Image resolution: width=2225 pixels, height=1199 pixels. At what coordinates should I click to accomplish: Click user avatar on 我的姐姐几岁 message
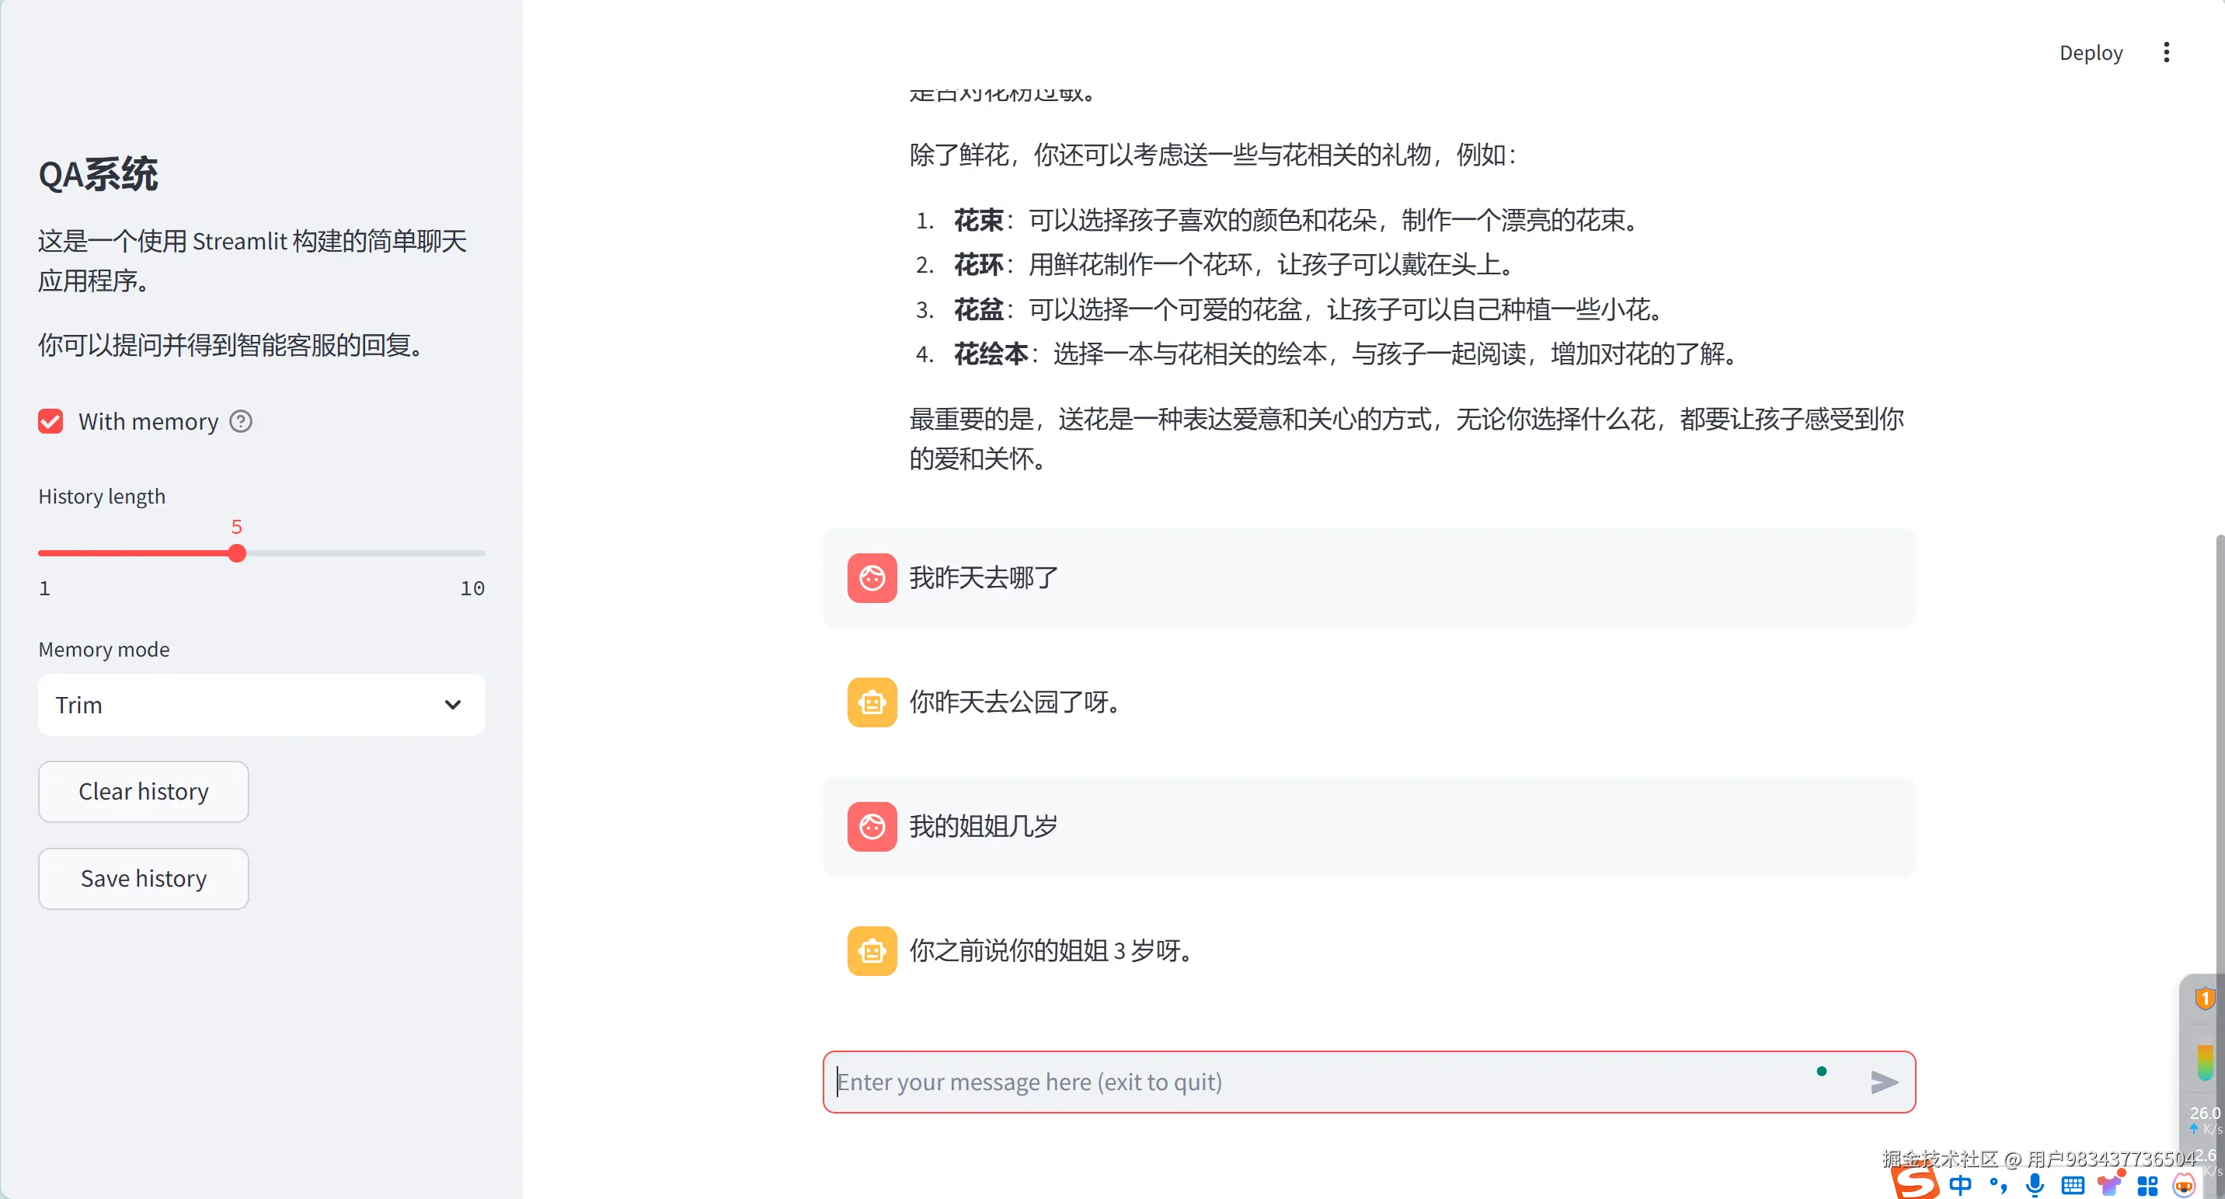tap(872, 826)
